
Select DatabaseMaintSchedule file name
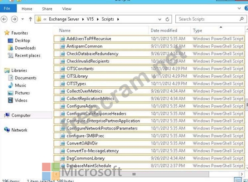coord(89,166)
